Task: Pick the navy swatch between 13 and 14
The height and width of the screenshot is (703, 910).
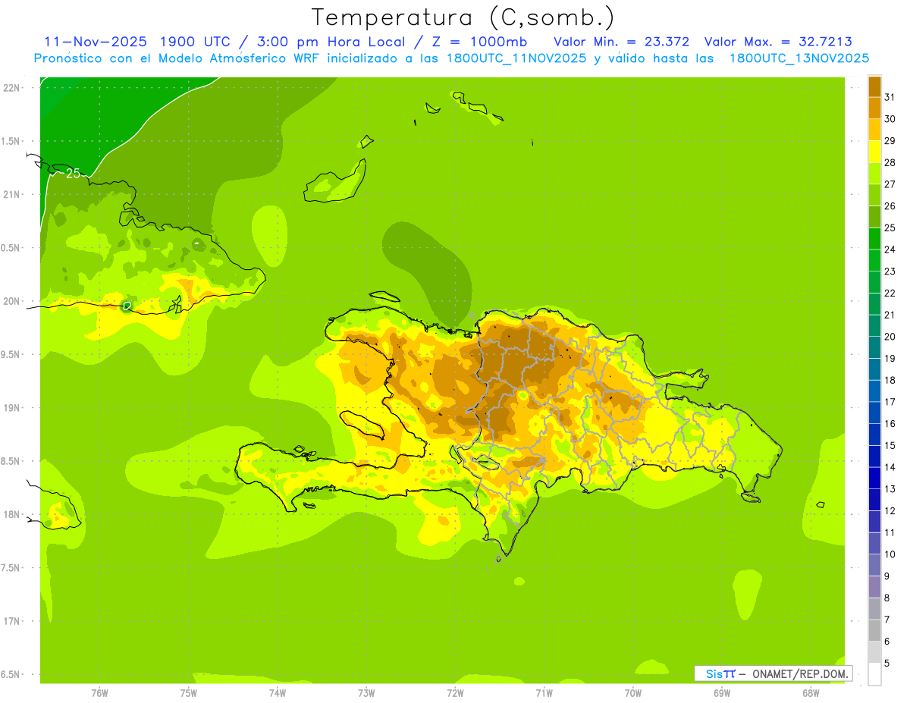Action: 874,479
